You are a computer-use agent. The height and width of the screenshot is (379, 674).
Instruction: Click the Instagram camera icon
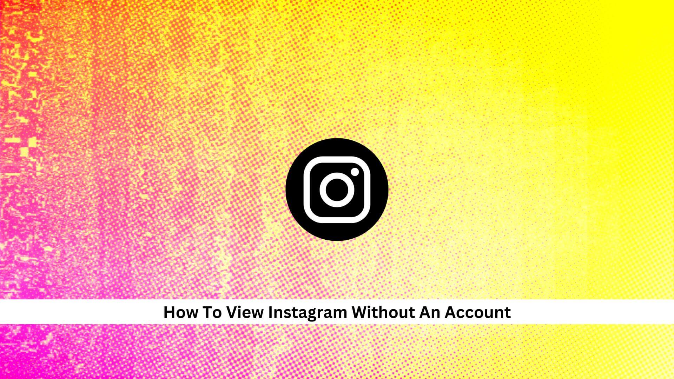pos(337,190)
